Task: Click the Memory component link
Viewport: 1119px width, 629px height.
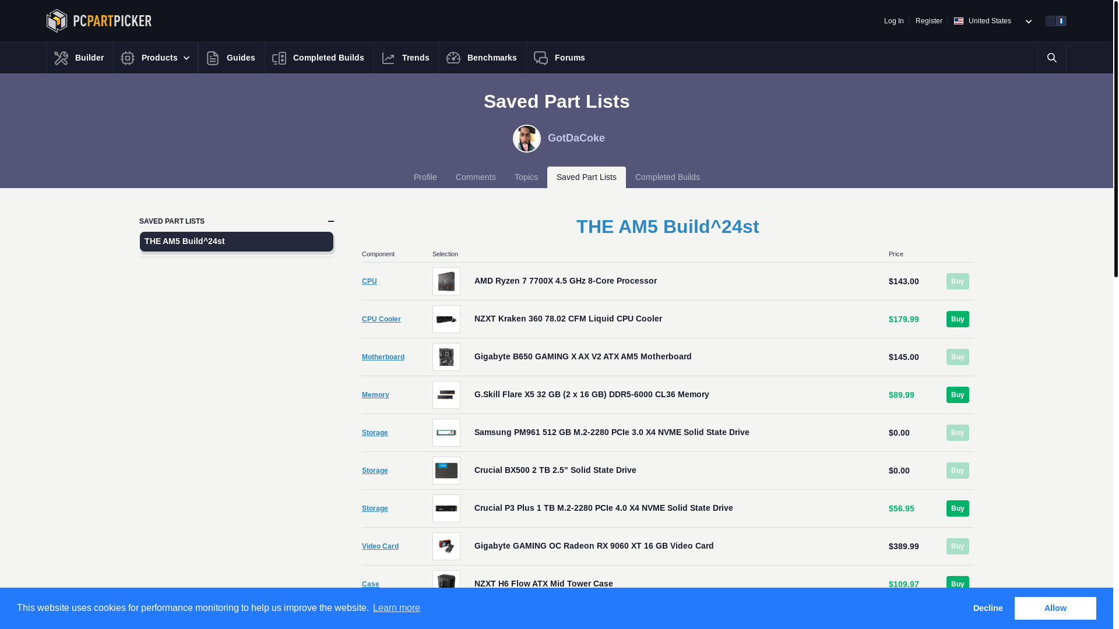Action: 375,395
